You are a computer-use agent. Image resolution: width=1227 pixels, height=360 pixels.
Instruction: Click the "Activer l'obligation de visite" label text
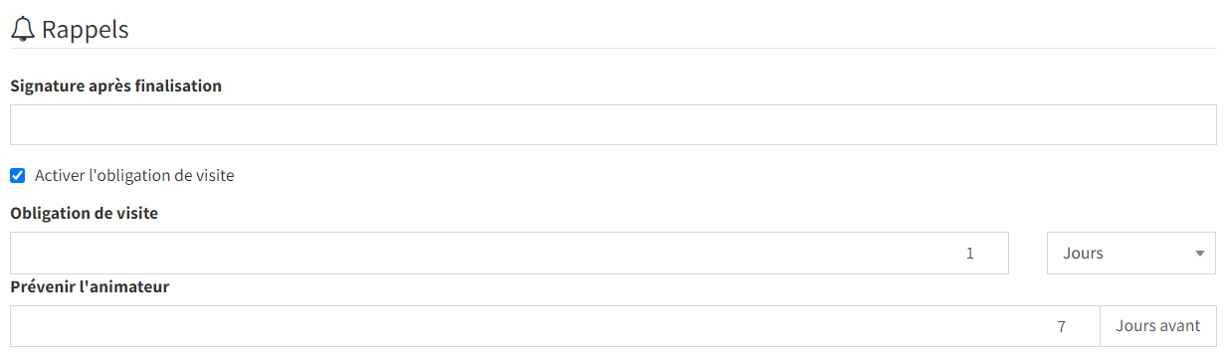click(x=134, y=176)
